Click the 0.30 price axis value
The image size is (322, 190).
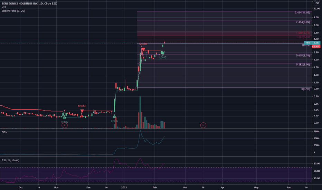pyautogui.click(x=316, y=123)
